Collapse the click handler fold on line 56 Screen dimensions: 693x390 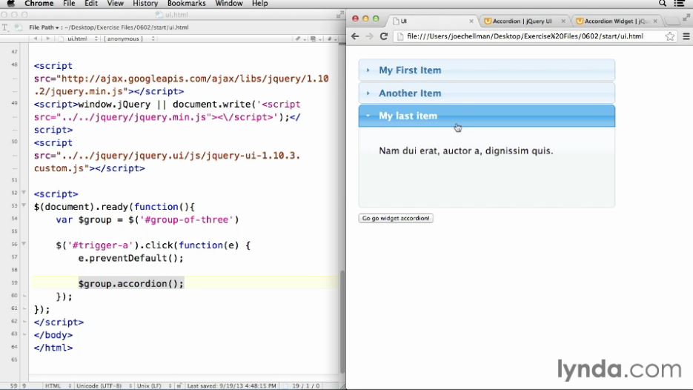tap(24, 244)
